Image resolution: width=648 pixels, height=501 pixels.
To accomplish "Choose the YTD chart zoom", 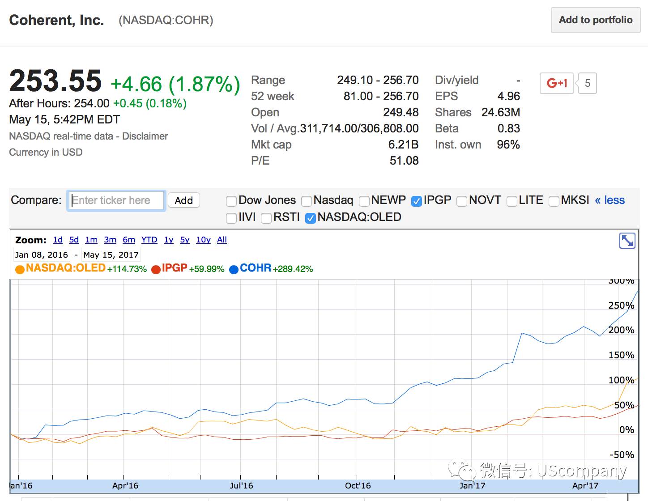I will click(149, 240).
